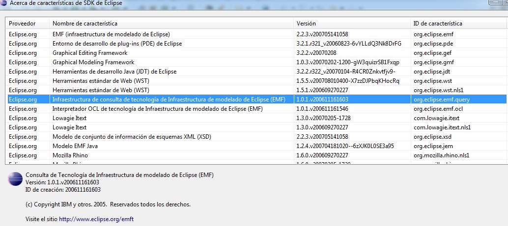Click version 3.2.1.r321_v20060823-6vYLLdQ3Nk8DrFG
The width and height of the screenshot is (508, 226).
[349, 44]
